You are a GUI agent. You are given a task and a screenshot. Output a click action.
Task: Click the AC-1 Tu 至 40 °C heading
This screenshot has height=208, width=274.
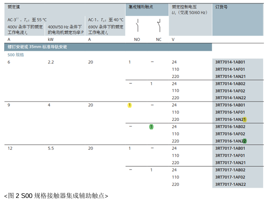point(105,20)
